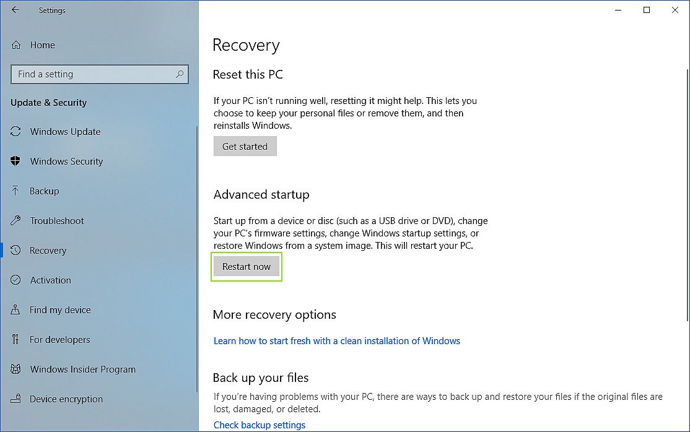690x432 pixels.
Task: Open Check backup settings link
Action: [x=259, y=425]
